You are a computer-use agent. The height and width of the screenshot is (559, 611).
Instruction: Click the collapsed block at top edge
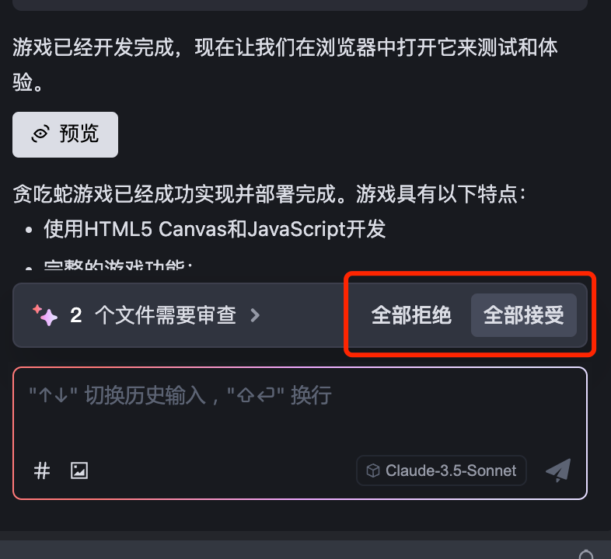[299, 5]
